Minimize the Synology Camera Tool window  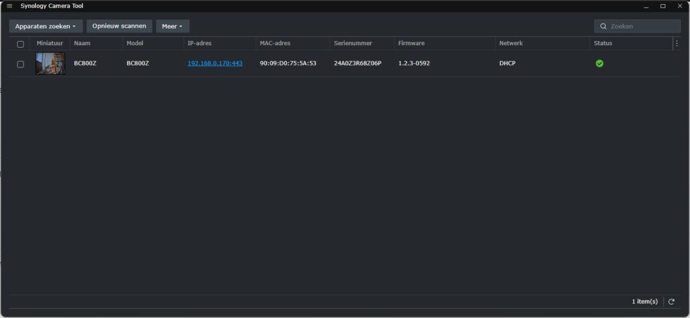pos(646,6)
